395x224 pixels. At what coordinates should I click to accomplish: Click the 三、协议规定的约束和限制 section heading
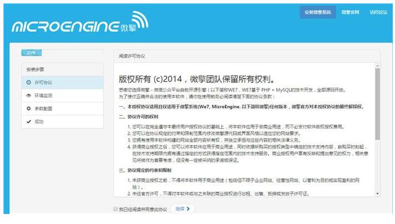145,171
